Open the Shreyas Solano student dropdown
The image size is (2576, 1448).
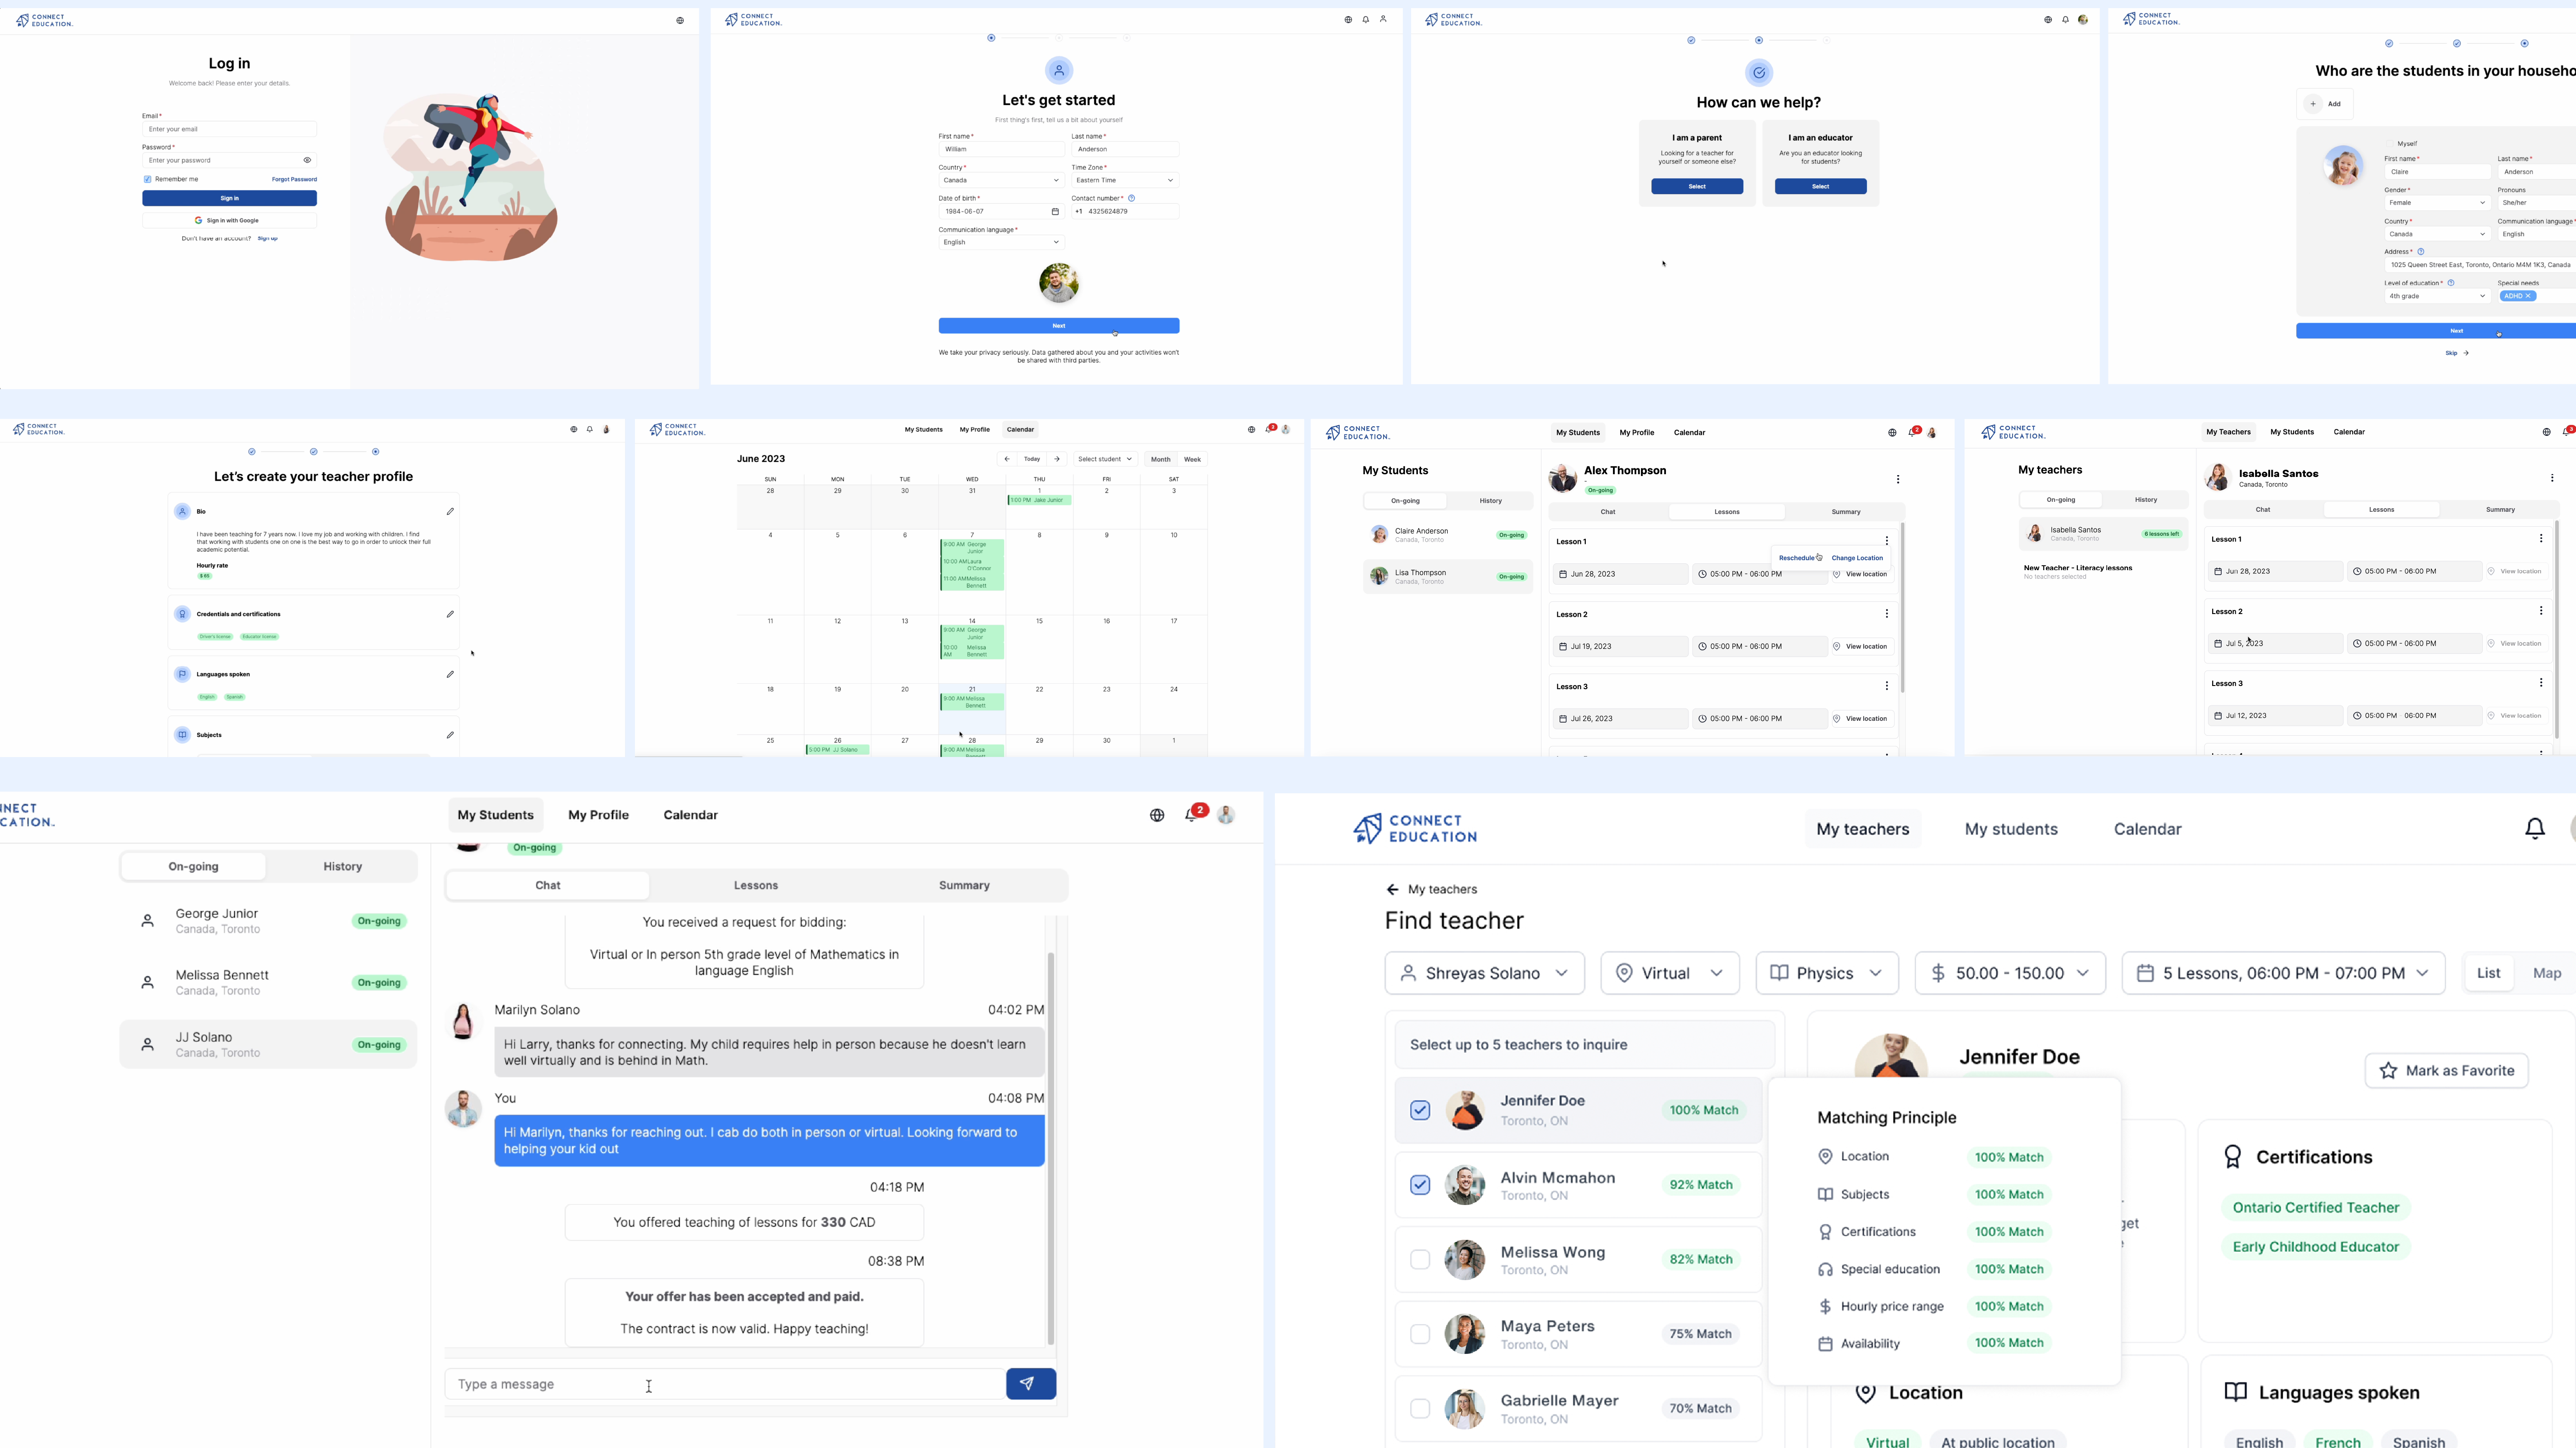1484,973
